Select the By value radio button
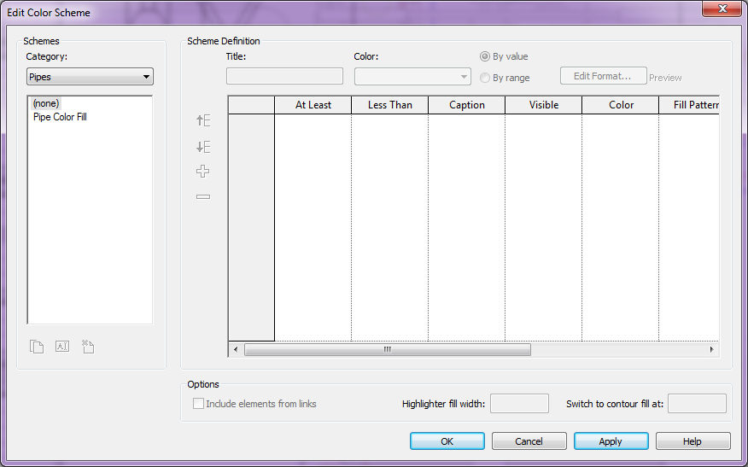This screenshot has width=748, height=467. point(485,56)
